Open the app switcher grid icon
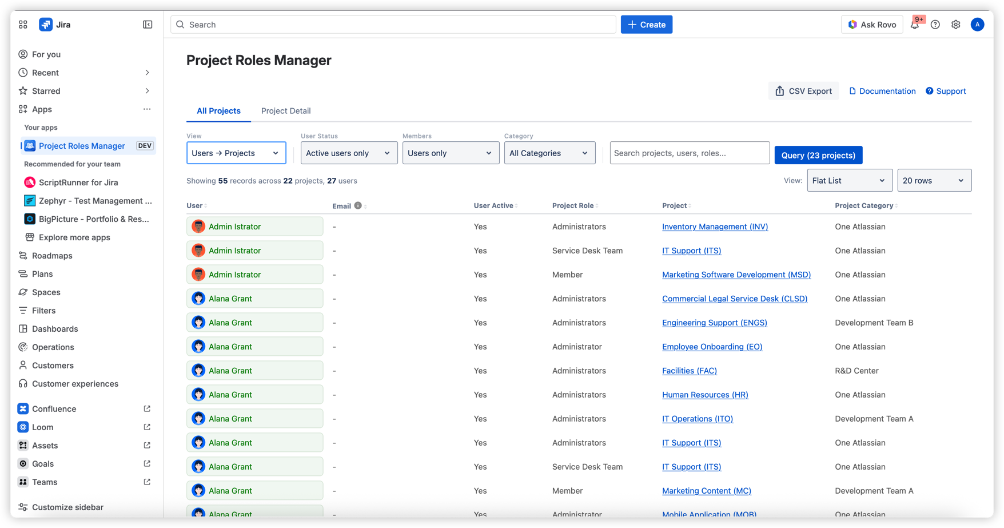This screenshot has width=1004, height=528. point(23,25)
